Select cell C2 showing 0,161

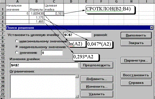54,13
